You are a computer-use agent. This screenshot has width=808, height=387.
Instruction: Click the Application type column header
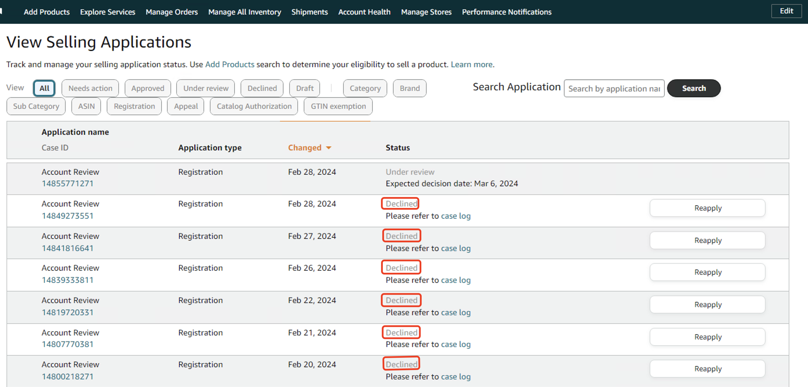tap(210, 148)
